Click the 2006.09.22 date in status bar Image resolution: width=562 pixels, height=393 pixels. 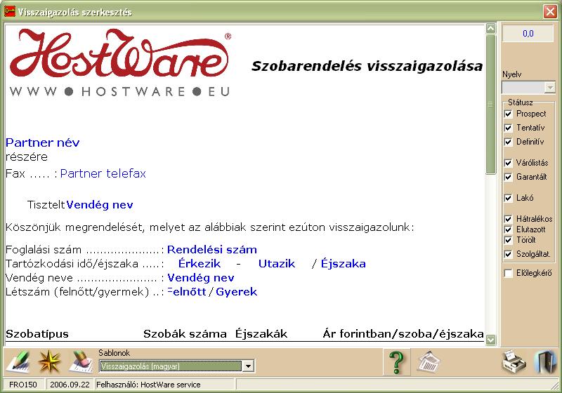(x=70, y=385)
